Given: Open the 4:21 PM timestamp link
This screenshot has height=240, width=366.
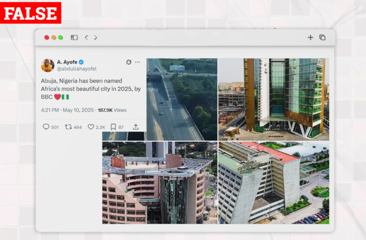Looking at the screenshot, I should 50,110.
